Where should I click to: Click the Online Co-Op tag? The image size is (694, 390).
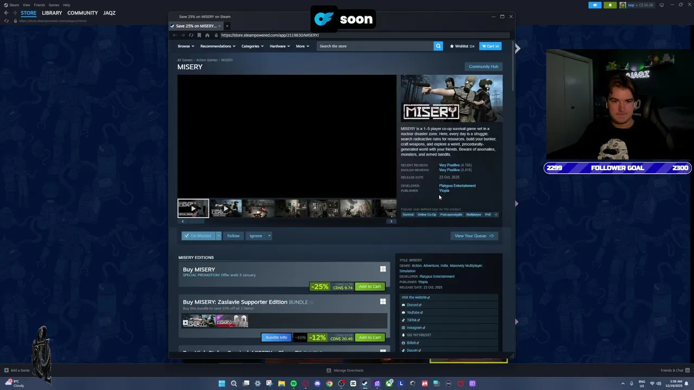pyautogui.click(x=427, y=214)
